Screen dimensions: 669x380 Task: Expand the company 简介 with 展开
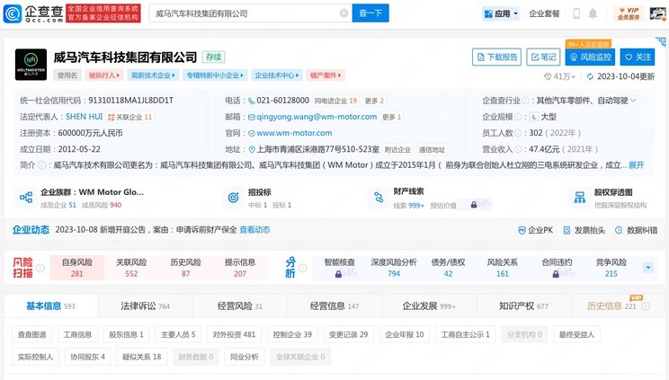pos(636,165)
